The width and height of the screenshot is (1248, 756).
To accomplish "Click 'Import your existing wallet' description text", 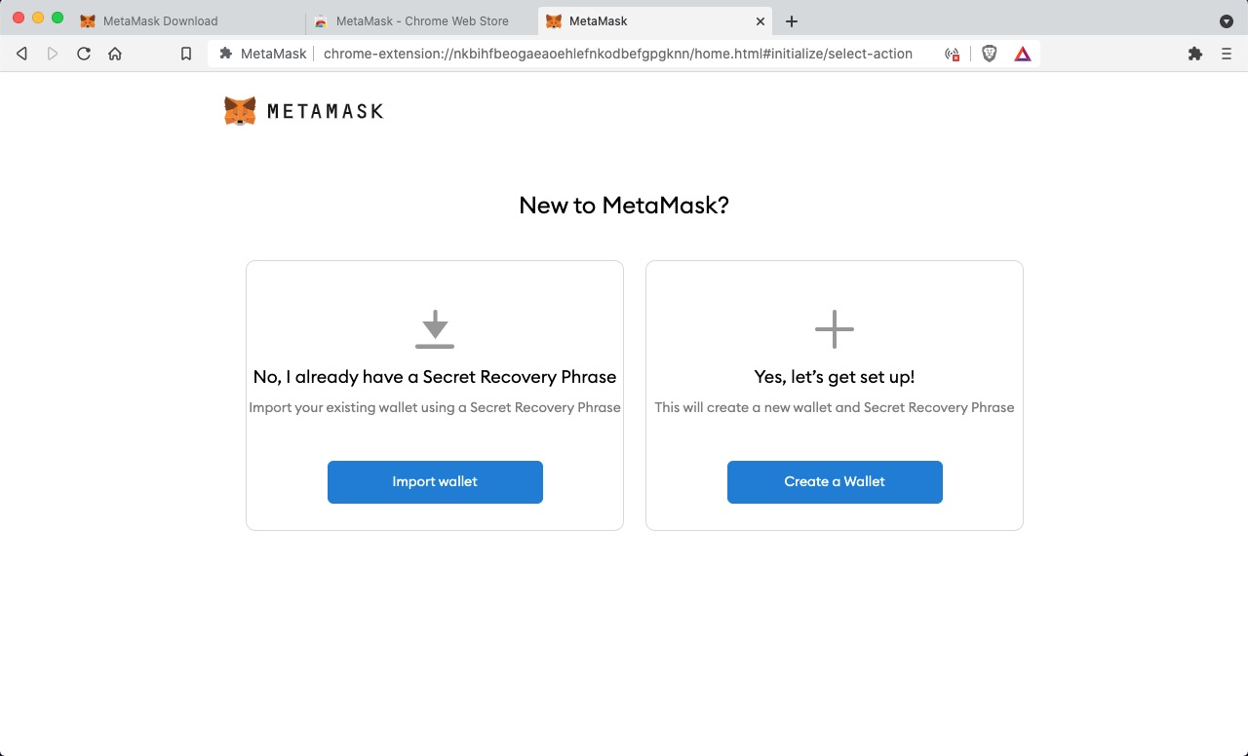I will click(435, 407).
